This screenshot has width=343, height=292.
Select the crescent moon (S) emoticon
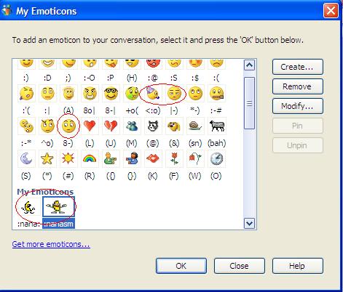[26, 159]
